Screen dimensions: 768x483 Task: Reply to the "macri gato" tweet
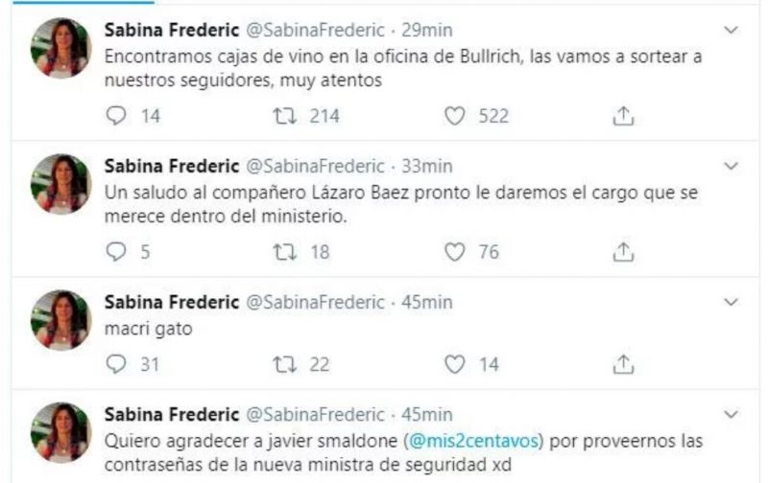tap(116, 364)
